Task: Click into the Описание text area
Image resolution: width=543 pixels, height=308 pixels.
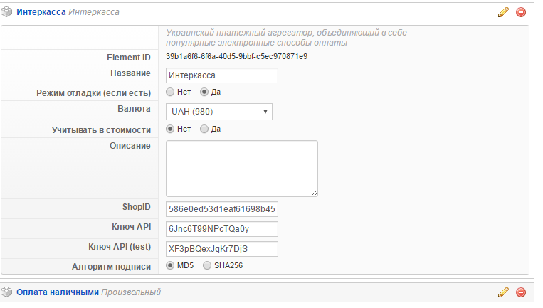Action: pyautogui.click(x=241, y=168)
